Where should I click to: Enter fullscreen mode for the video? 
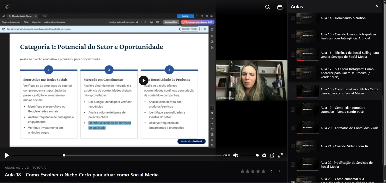point(280,155)
